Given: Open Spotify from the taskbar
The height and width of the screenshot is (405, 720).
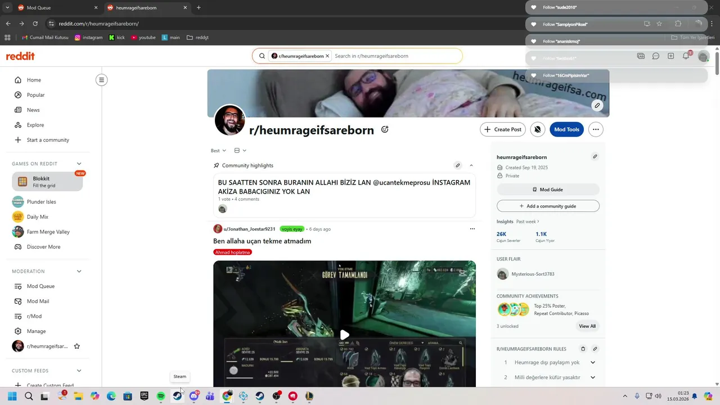Looking at the screenshot, I should pyautogui.click(x=161, y=396).
